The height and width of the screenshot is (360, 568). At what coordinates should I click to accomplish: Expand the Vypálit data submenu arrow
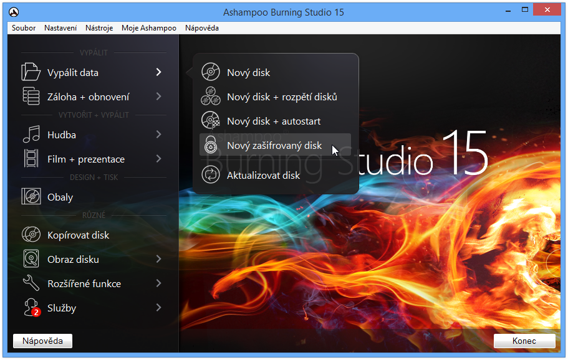[158, 72]
